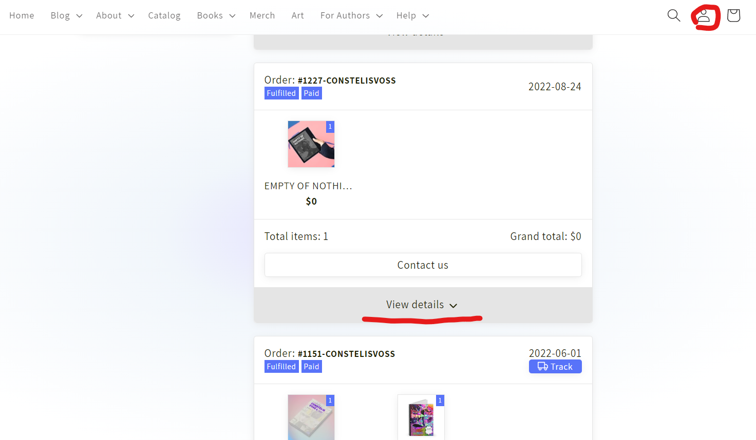Click the Fulfilled badge on order #1227

point(281,93)
